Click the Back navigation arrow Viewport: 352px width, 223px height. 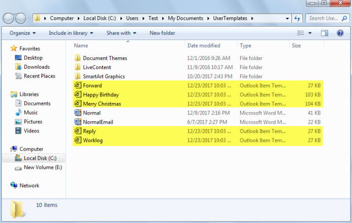click(x=9, y=18)
